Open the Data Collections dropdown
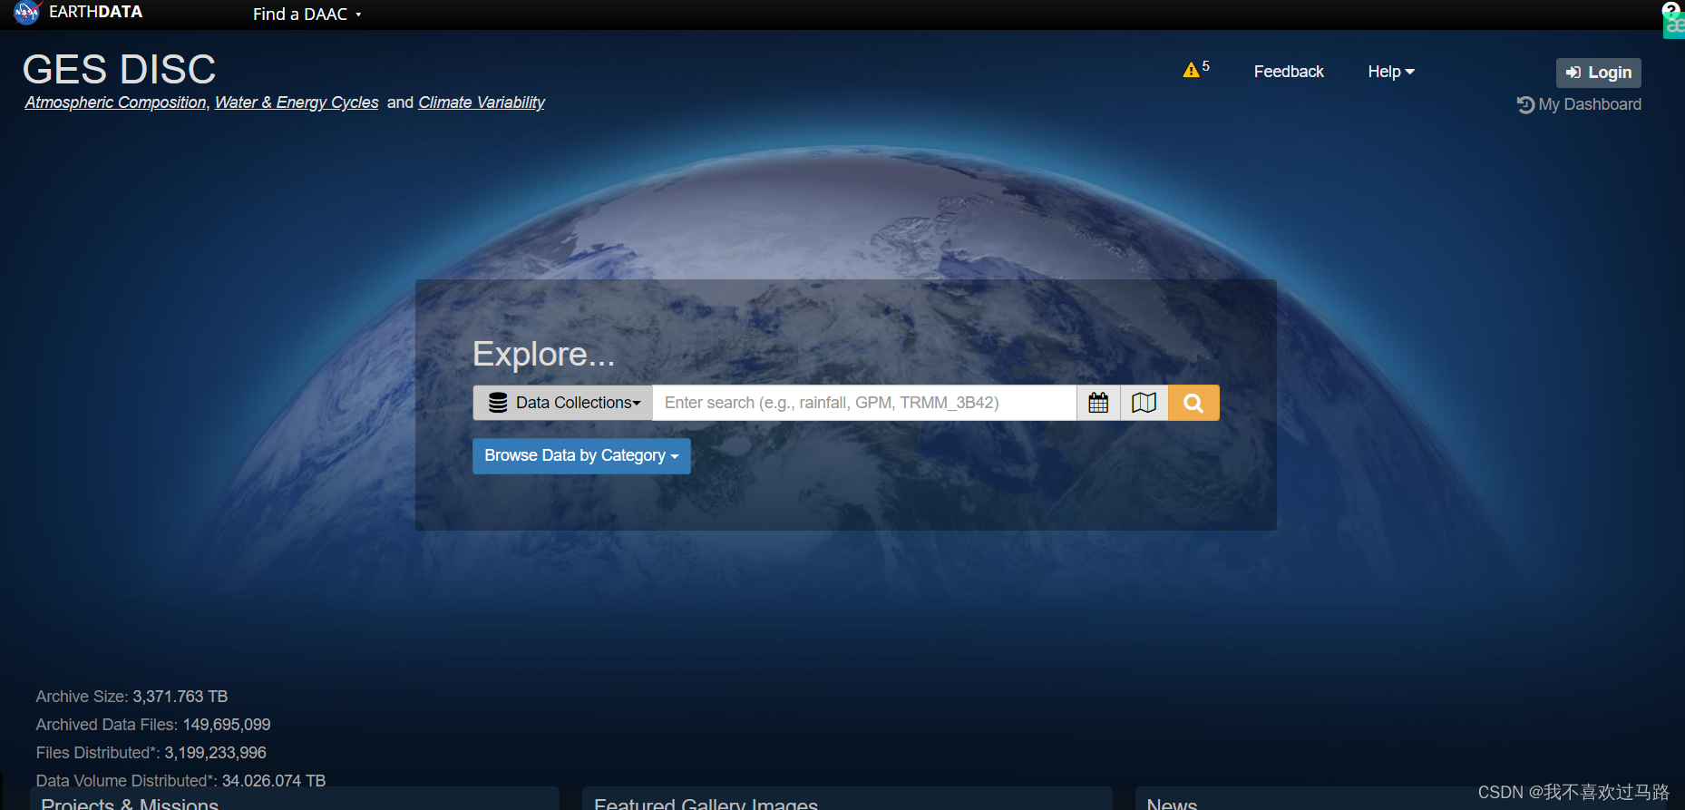 coord(562,403)
